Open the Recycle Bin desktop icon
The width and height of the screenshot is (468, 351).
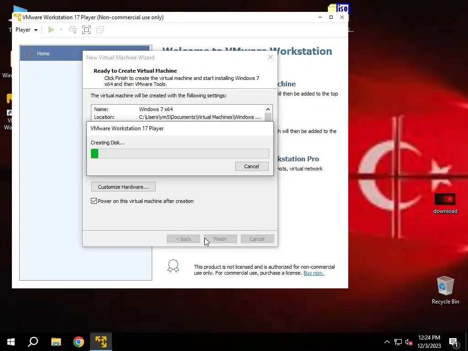[x=445, y=290]
